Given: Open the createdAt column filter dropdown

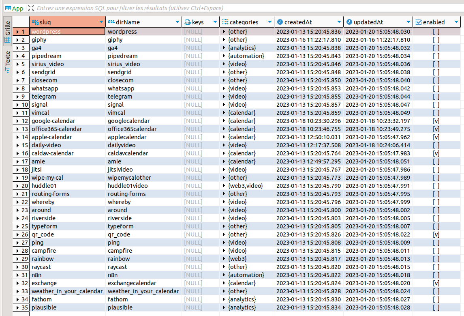Looking at the screenshot, I should coord(339,22).
